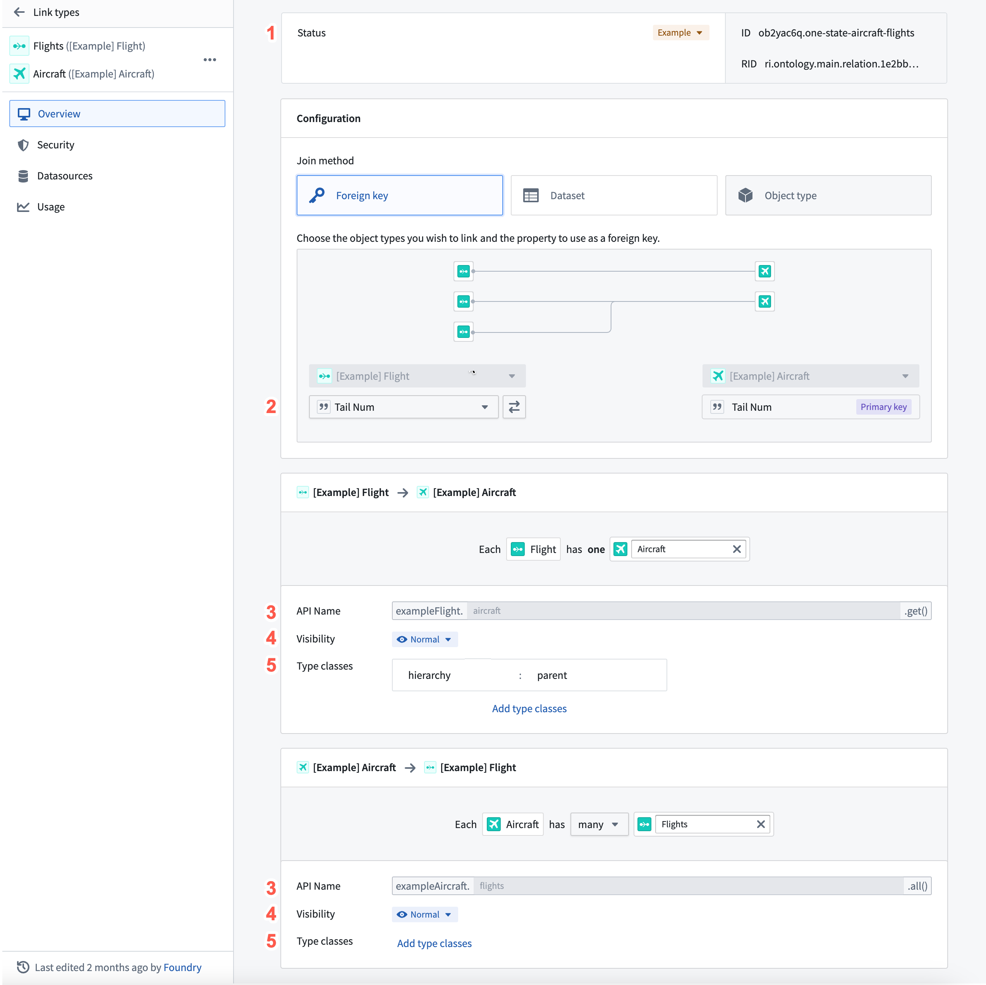Open the Overview section

pos(117,114)
